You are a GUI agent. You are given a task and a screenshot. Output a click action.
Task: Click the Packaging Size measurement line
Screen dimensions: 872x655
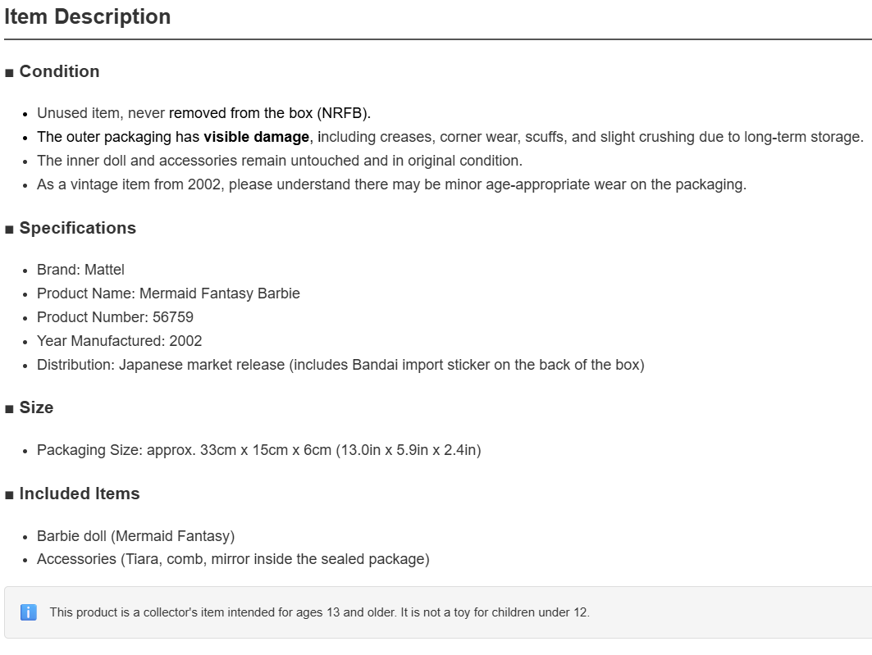(x=259, y=450)
